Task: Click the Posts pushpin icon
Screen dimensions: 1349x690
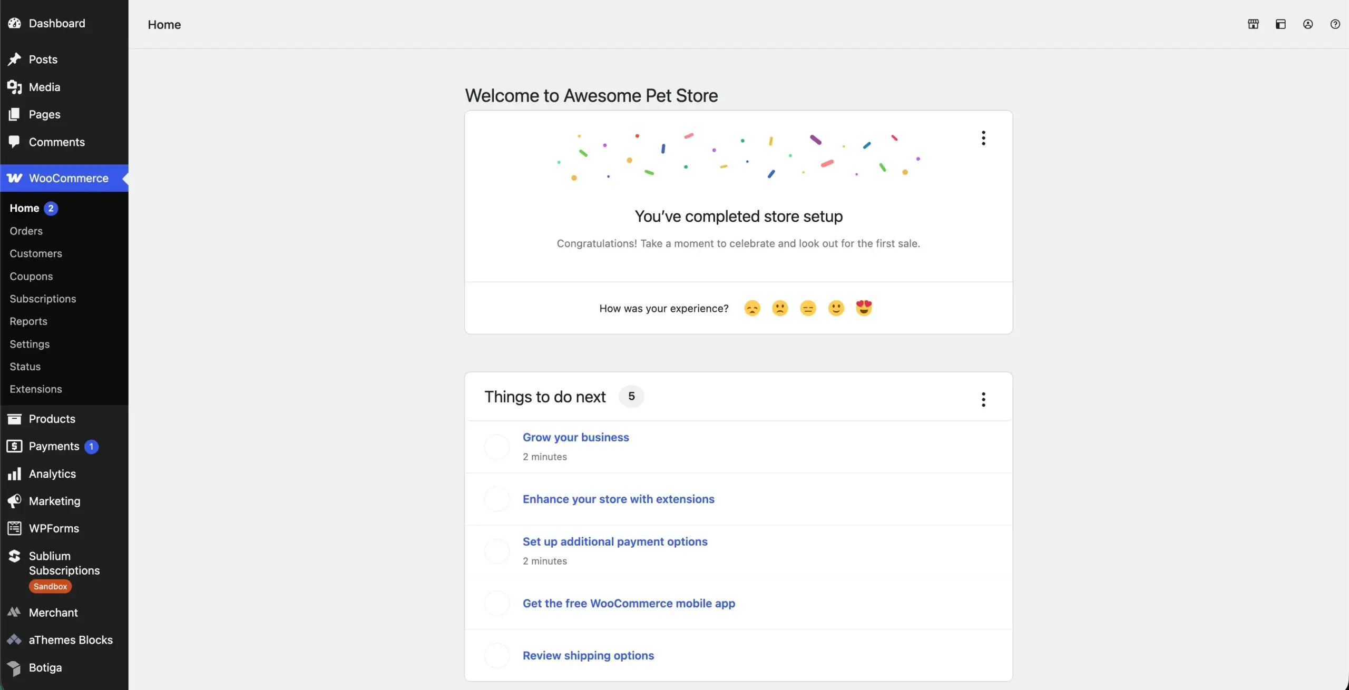Action: pyautogui.click(x=14, y=60)
